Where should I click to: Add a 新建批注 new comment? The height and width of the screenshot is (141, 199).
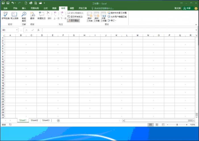42,15
